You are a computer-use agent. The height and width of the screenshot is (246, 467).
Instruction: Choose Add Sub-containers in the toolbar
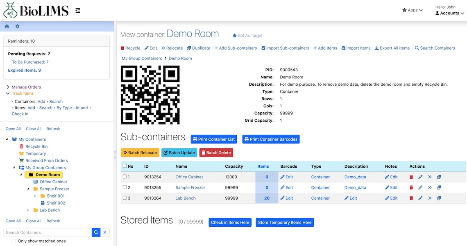pyautogui.click(x=236, y=48)
